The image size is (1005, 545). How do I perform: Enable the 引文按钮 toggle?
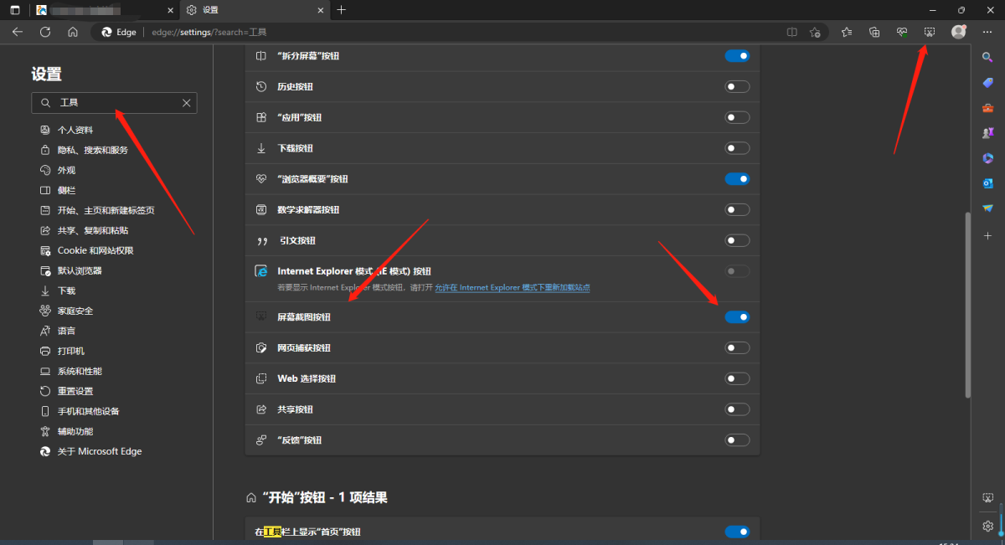[737, 240]
